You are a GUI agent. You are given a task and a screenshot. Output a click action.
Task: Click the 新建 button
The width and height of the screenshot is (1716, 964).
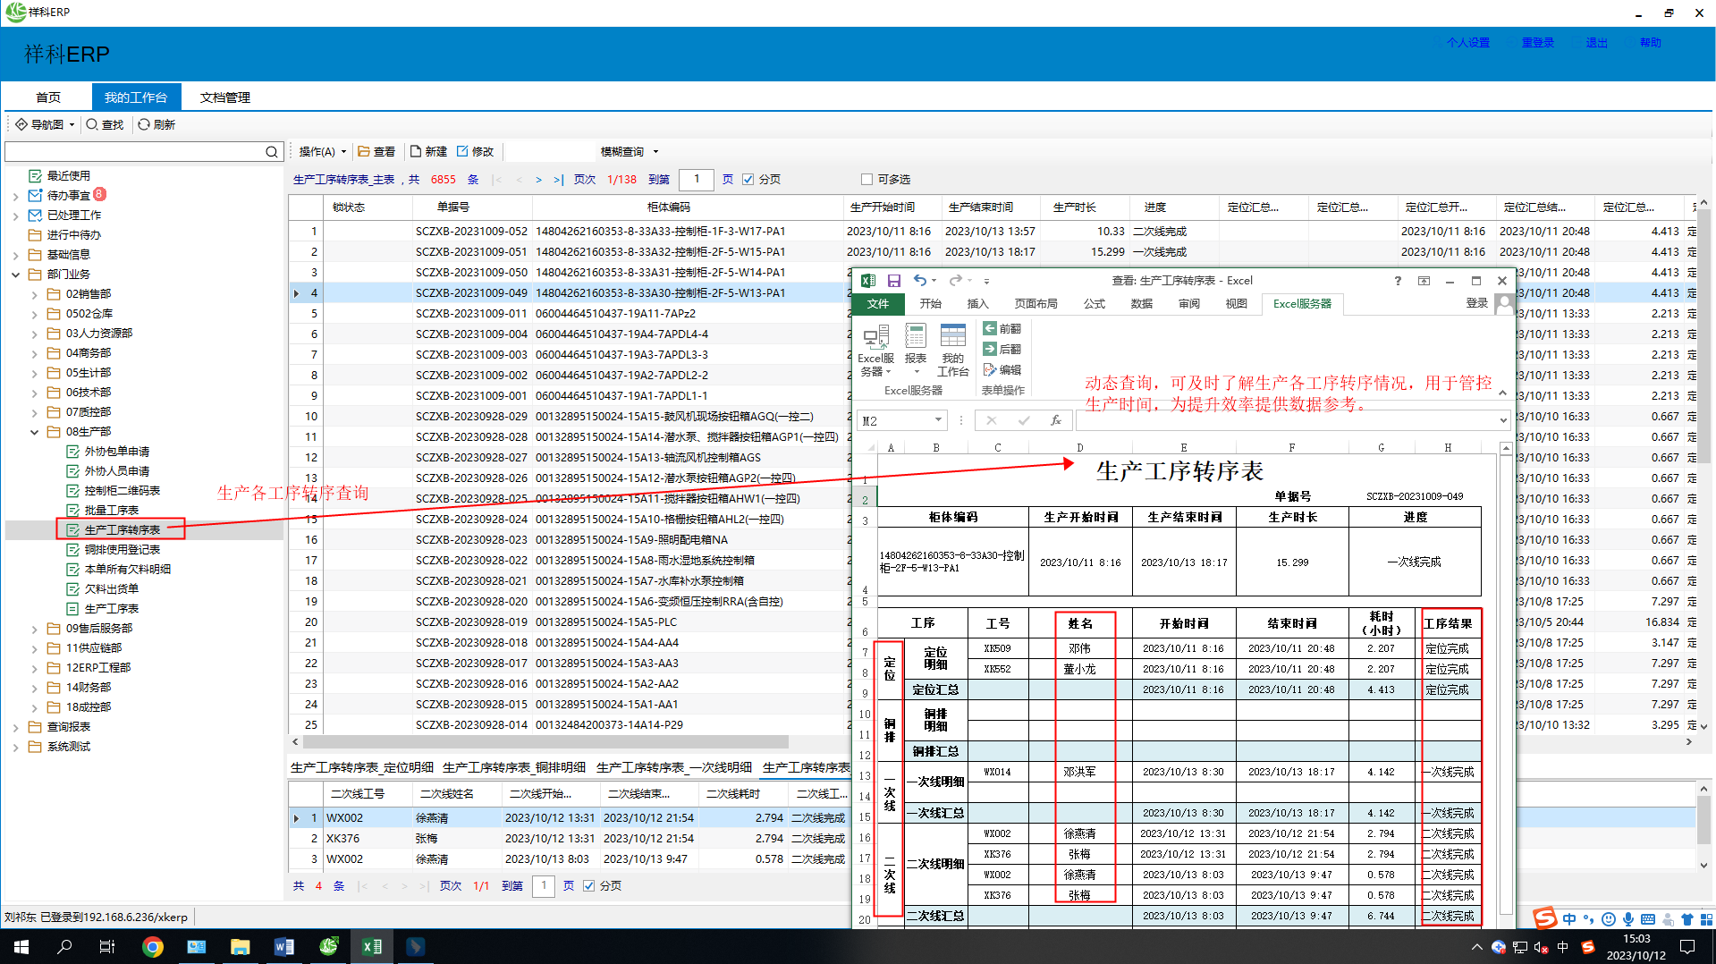(428, 152)
